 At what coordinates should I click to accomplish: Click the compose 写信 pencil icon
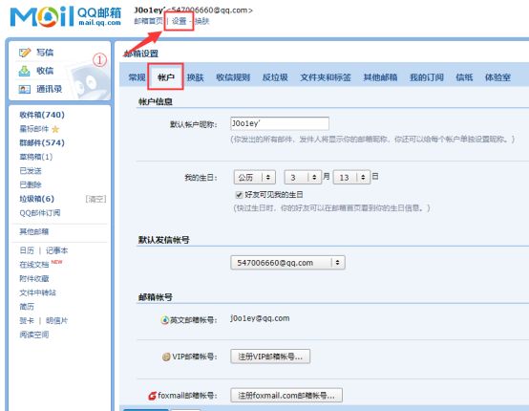(x=25, y=53)
